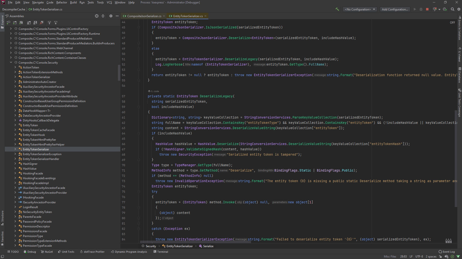This screenshot has width=462, height=259.
Task: Click collapse all icon in Assemblies panel
Action: [x=103, y=16]
